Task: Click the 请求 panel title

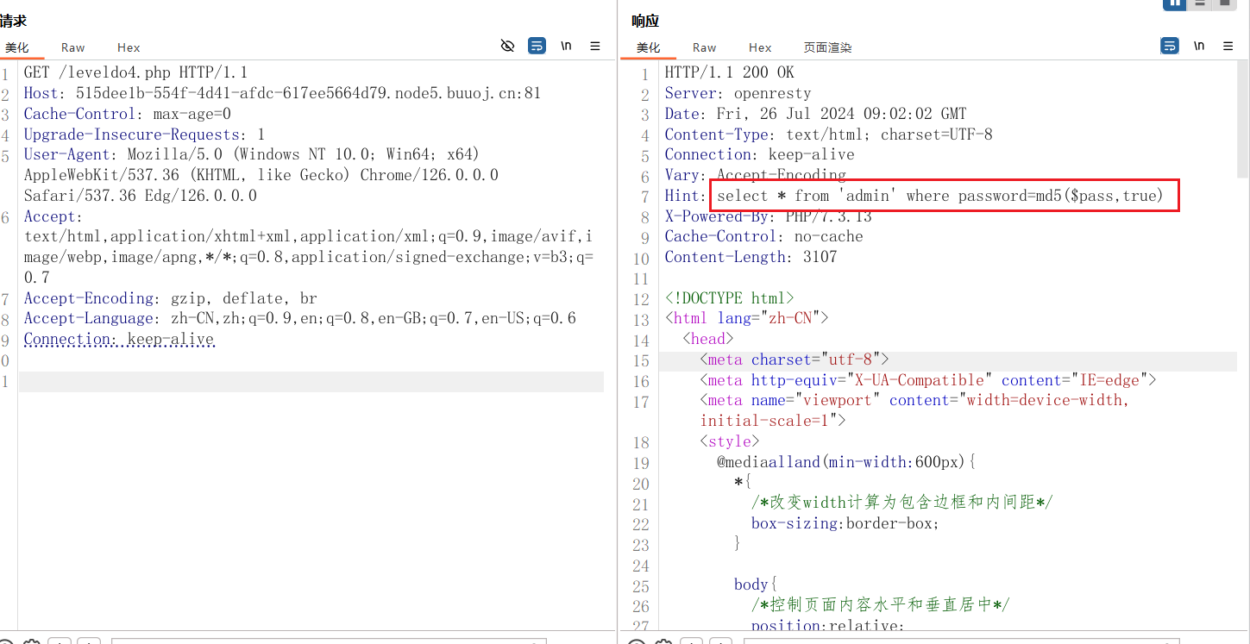Action: [x=13, y=21]
